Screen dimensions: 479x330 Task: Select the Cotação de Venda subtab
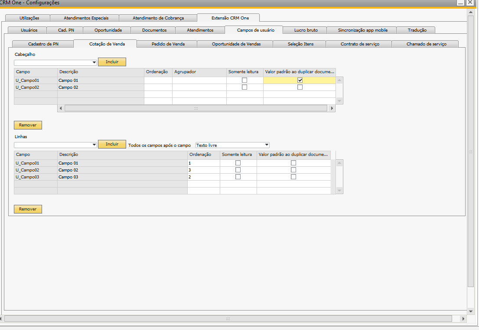pyautogui.click(x=107, y=44)
